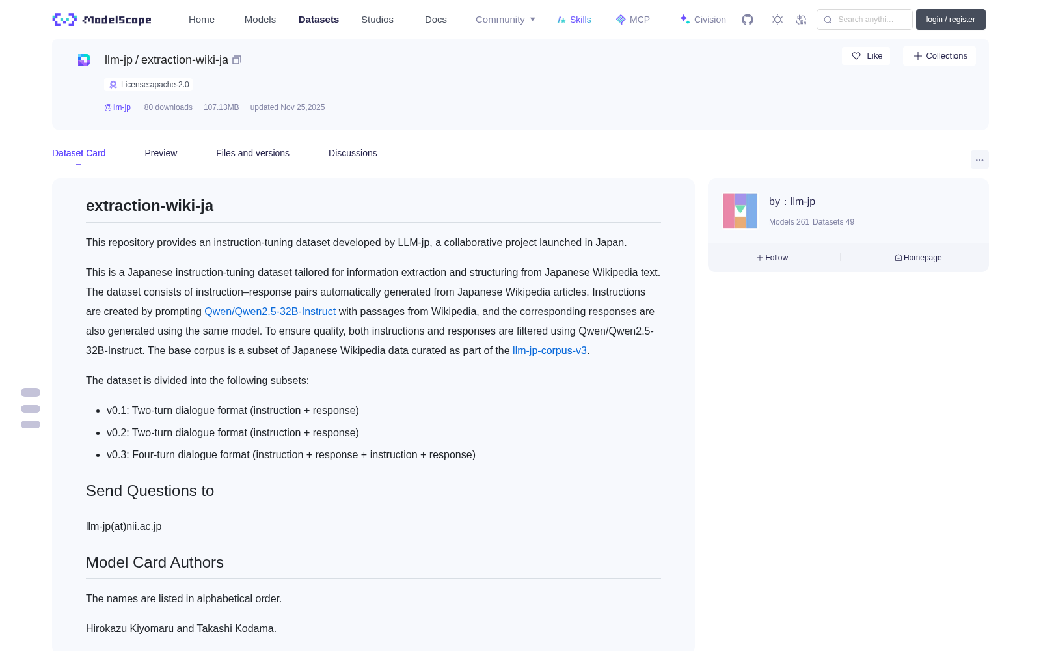
Task: Expand the Community dropdown menu
Action: (x=506, y=20)
